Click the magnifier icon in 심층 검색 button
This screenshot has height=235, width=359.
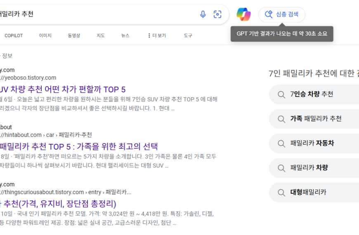tap(269, 14)
